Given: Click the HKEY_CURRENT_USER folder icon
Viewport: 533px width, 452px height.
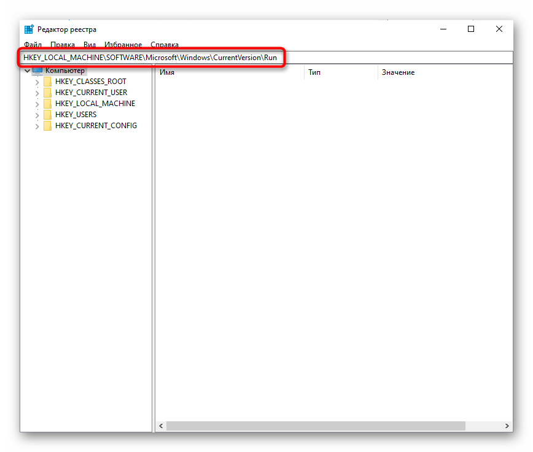Looking at the screenshot, I should coord(48,93).
